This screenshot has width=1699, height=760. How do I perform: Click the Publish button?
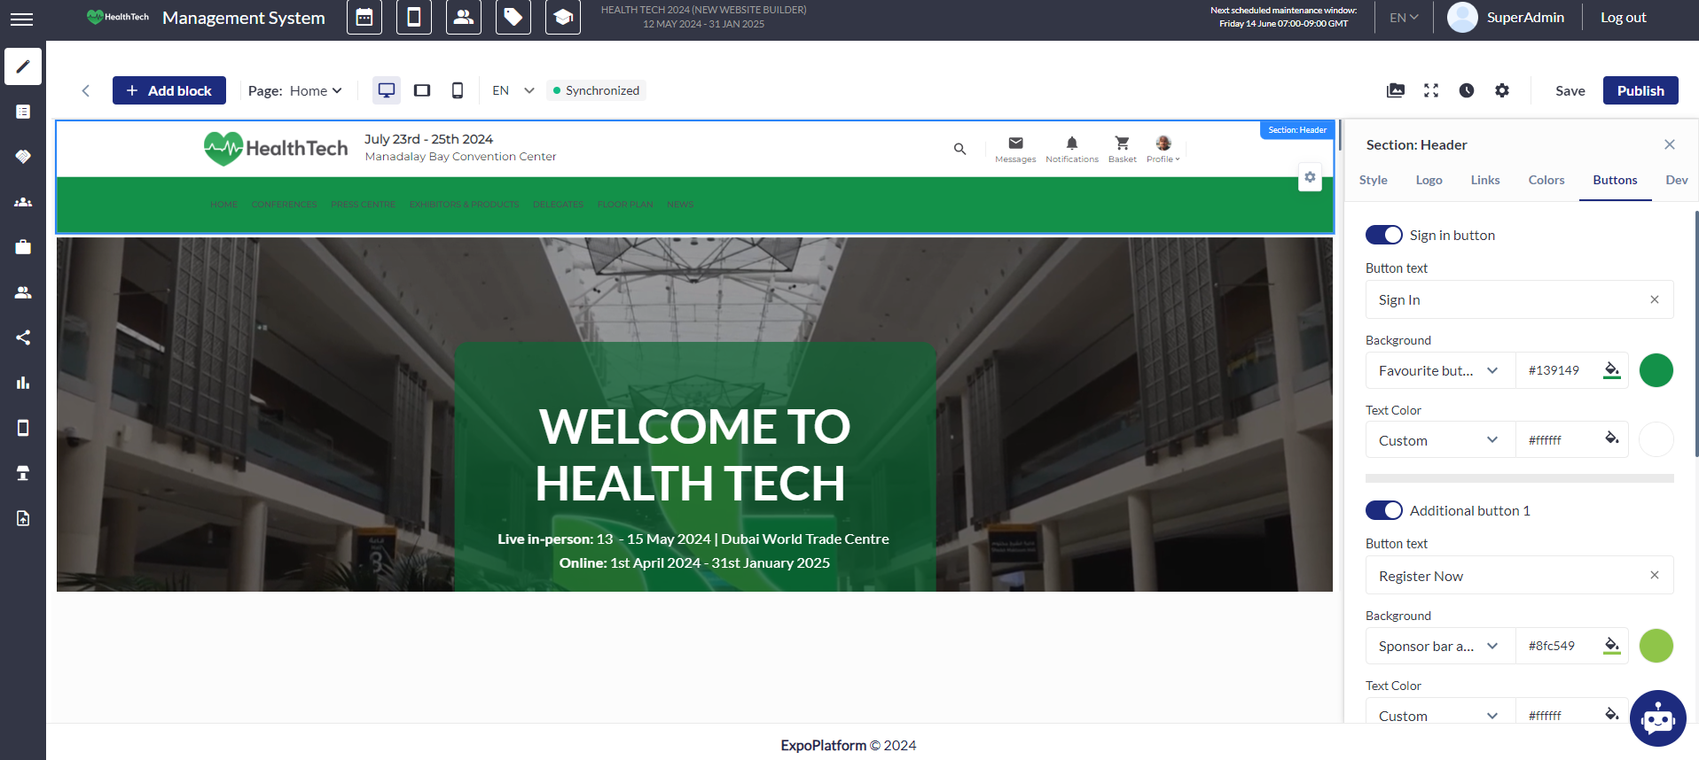[x=1640, y=90]
